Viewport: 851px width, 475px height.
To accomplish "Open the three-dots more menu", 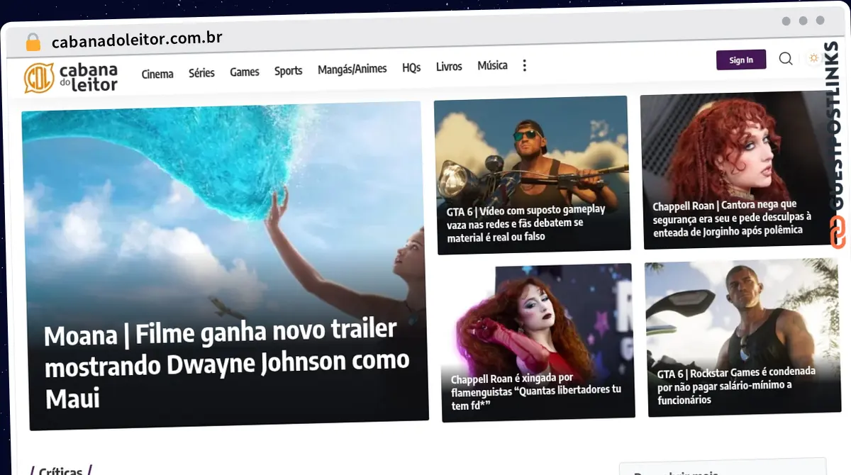I will (525, 65).
